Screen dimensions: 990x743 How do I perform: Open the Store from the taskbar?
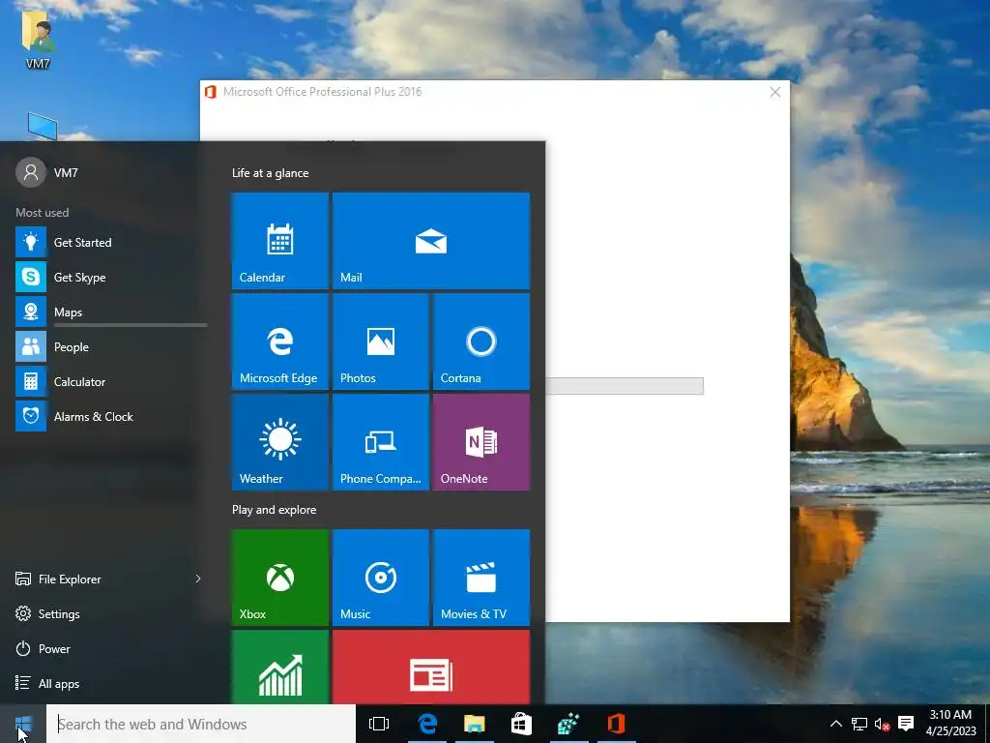[521, 724]
